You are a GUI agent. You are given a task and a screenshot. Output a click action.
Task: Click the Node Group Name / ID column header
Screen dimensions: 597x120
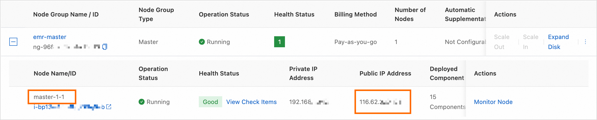(66, 14)
